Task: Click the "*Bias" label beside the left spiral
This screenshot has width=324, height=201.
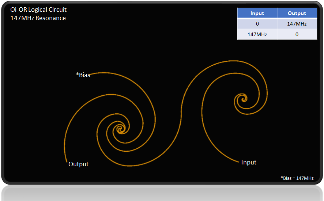Action: (x=83, y=75)
